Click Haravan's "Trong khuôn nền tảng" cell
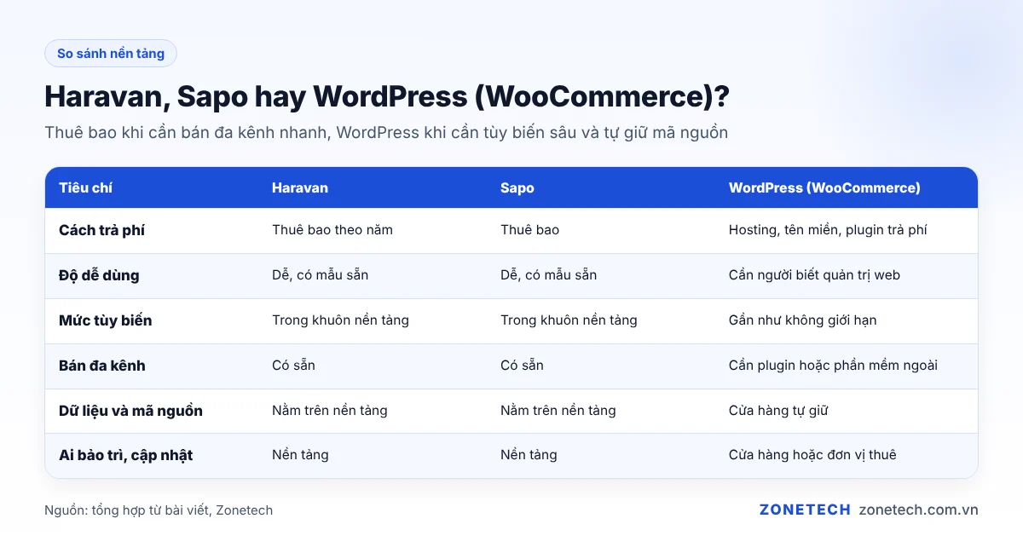1023x553 pixels. (x=341, y=320)
